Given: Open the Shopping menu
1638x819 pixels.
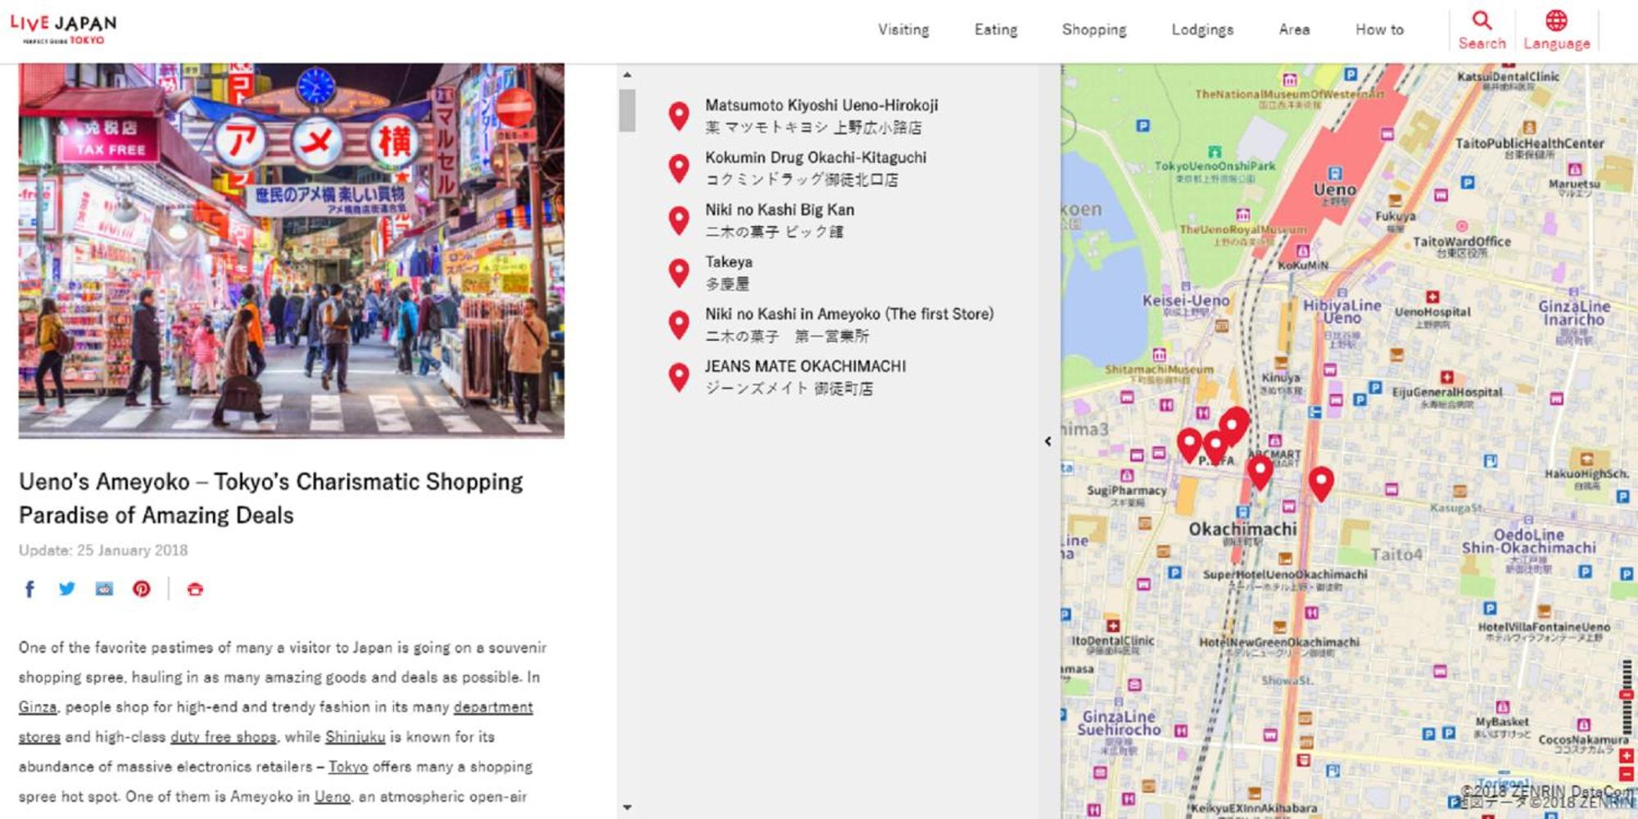Looking at the screenshot, I should point(1094,29).
